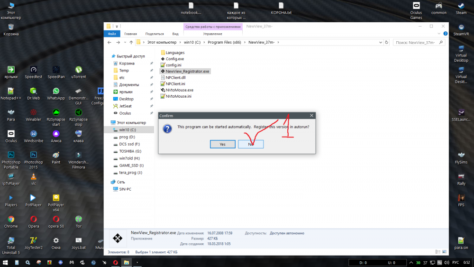Click the Opera icon on the taskbar
The width and height of the screenshot is (474, 267).
[115, 262]
